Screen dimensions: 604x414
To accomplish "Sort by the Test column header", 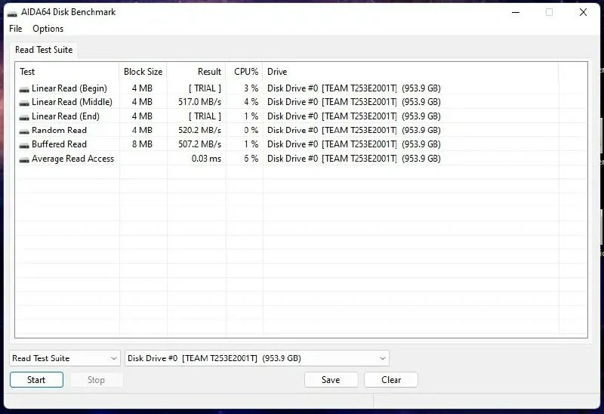I will (x=67, y=72).
